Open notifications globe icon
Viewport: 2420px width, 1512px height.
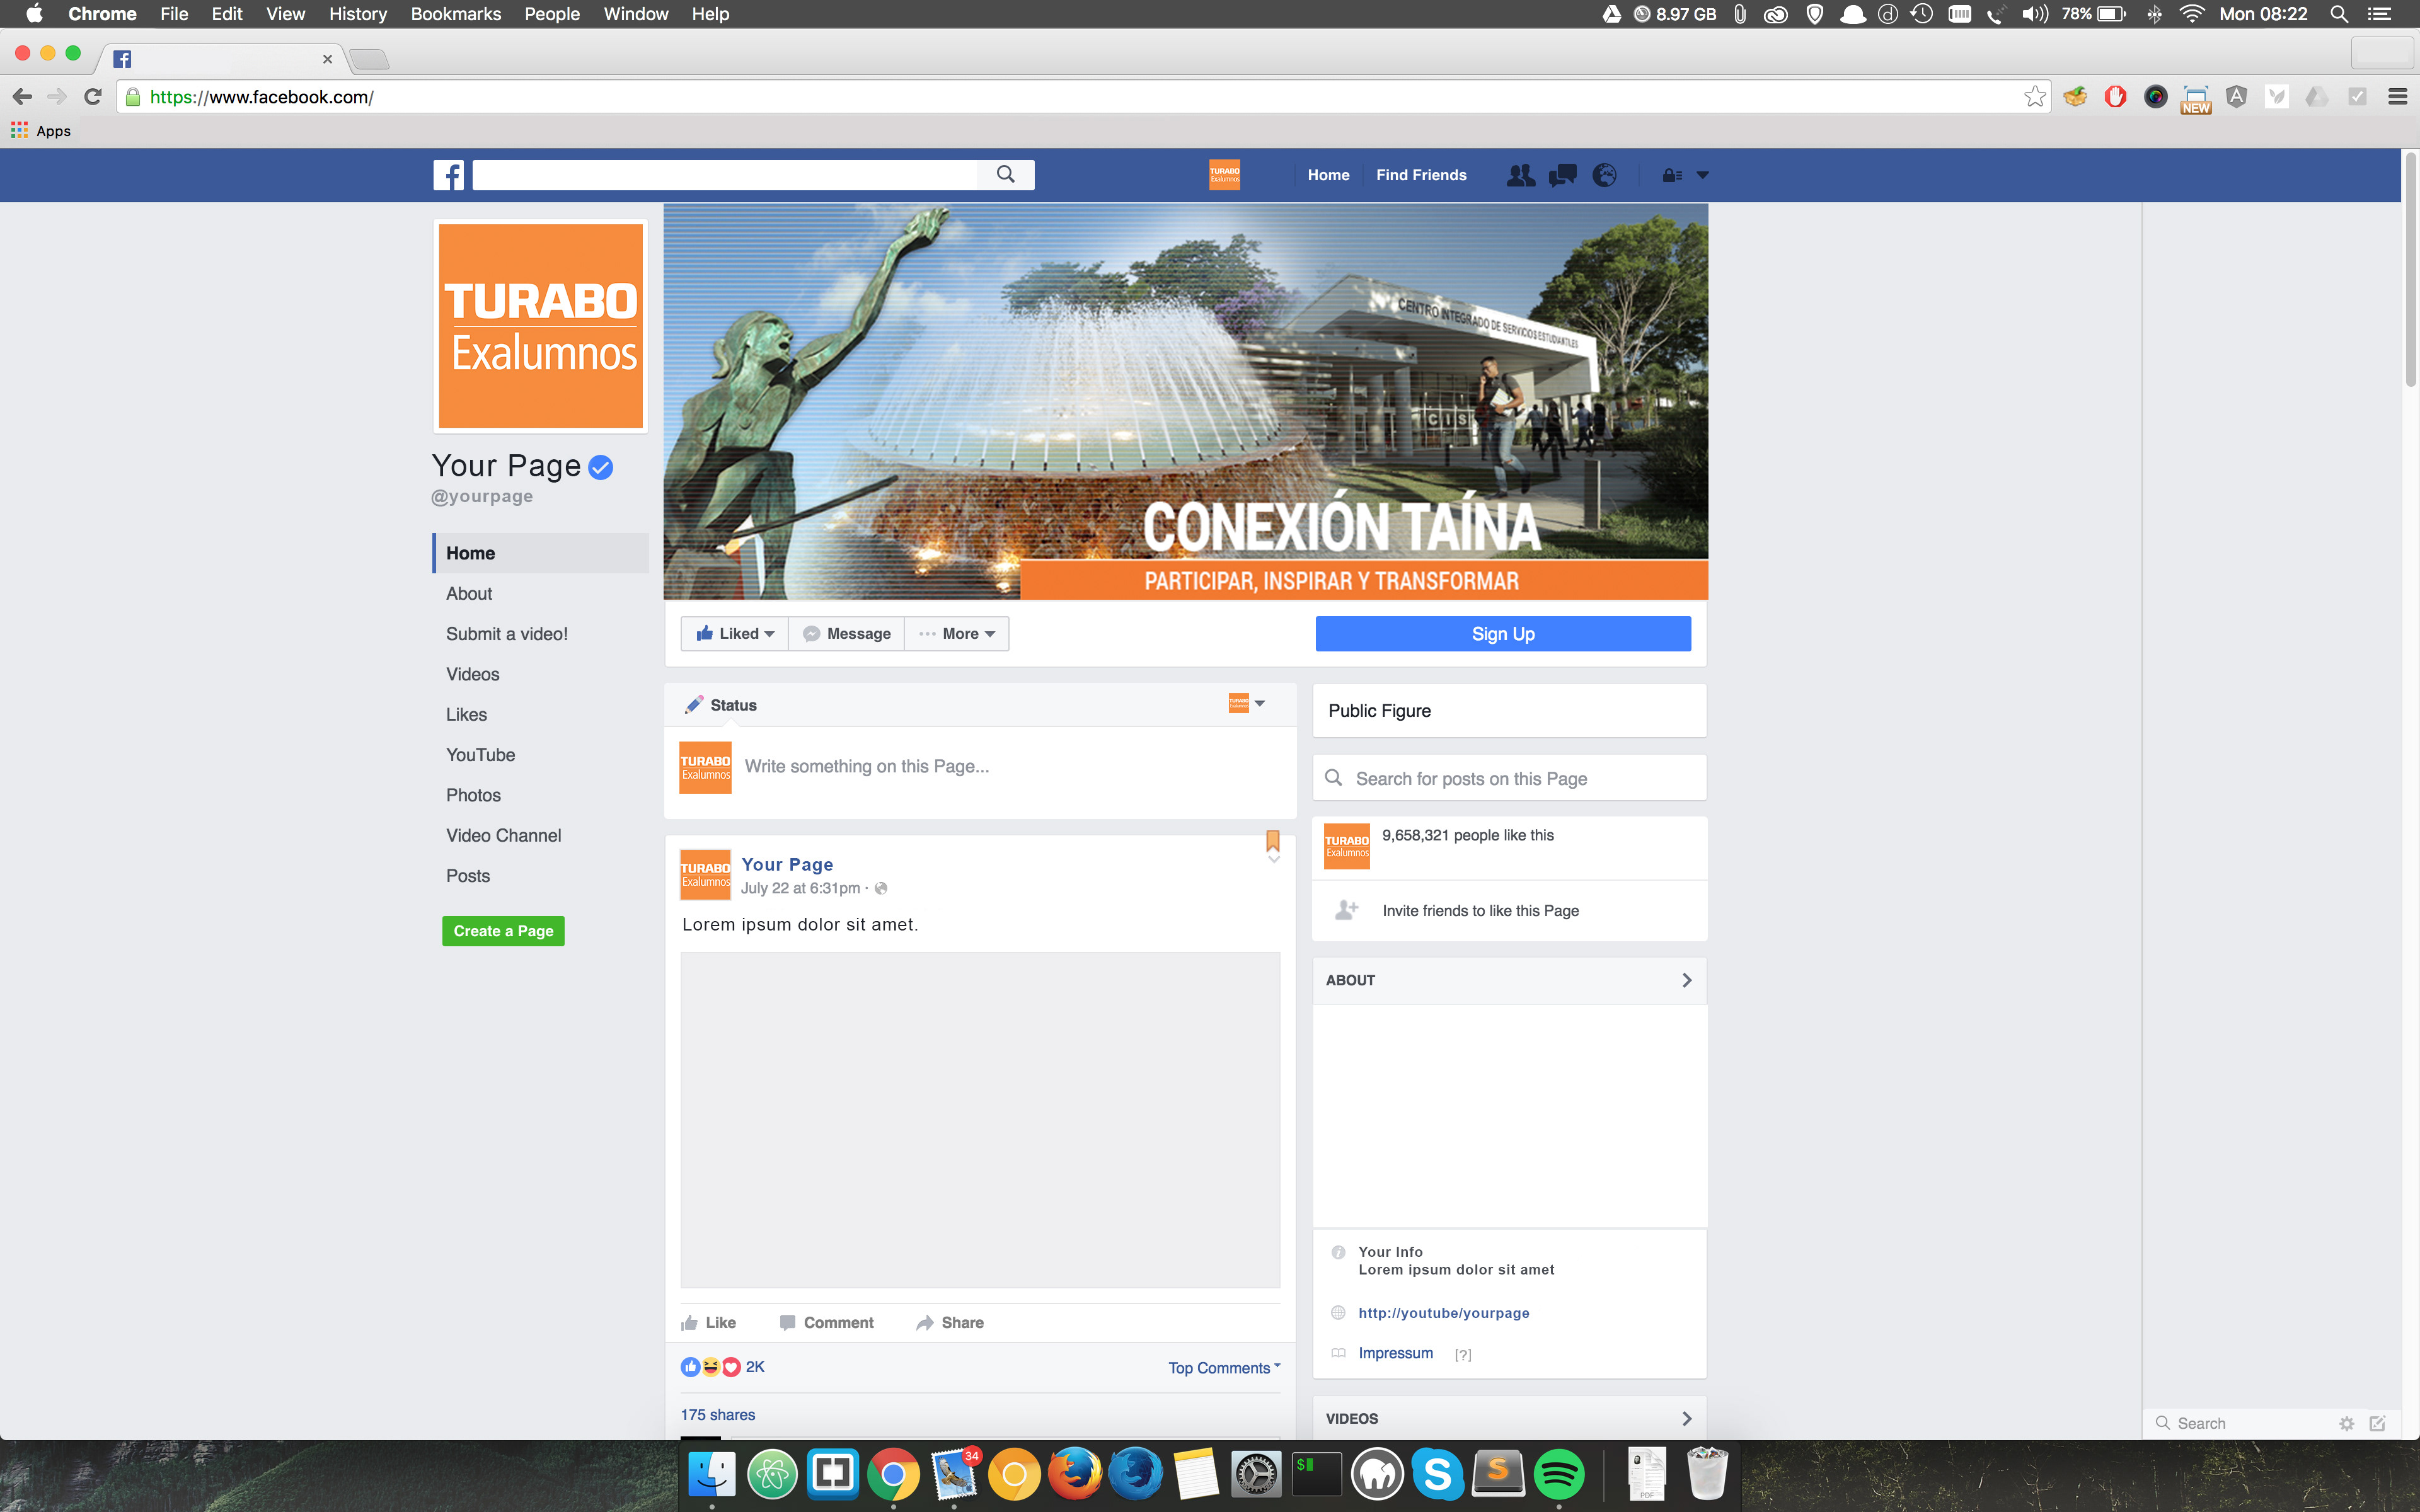[x=1604, y=175]
